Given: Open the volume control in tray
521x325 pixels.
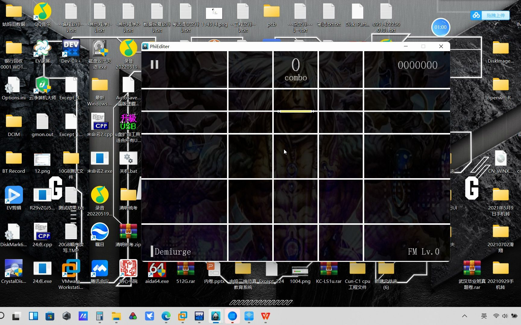Looking at the screenshot, I should (505, 316).
